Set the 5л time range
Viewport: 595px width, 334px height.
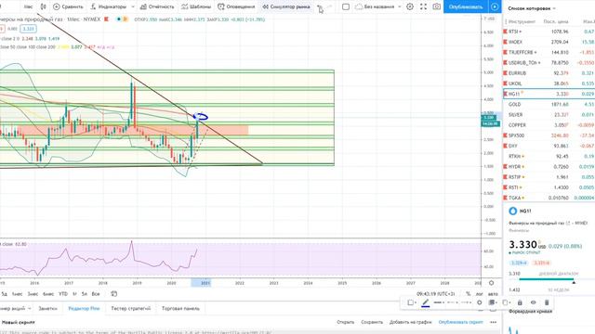click(x=85, y=294)
